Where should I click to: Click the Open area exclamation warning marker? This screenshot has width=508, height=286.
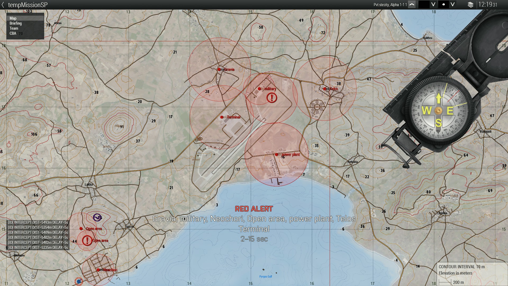pyautogui.click(x=87, y=240)
